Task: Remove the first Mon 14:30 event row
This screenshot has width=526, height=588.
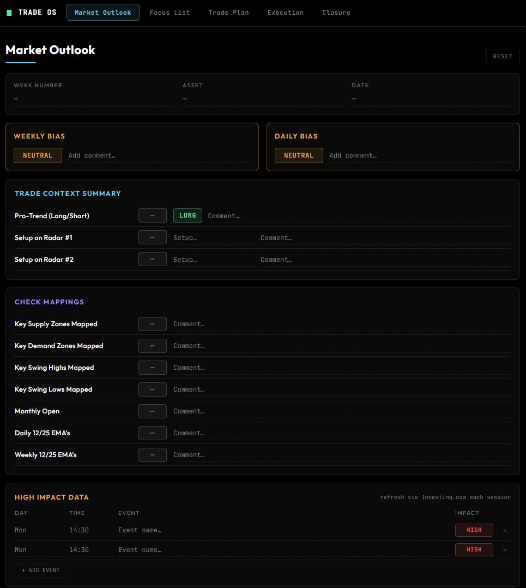Action: click(505, 530)
